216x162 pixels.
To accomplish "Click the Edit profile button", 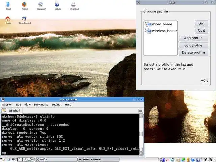I will (x=193, y=45).
